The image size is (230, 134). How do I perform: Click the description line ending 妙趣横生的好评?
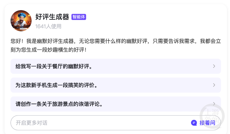pyautogui.click(x=48, y=49)
